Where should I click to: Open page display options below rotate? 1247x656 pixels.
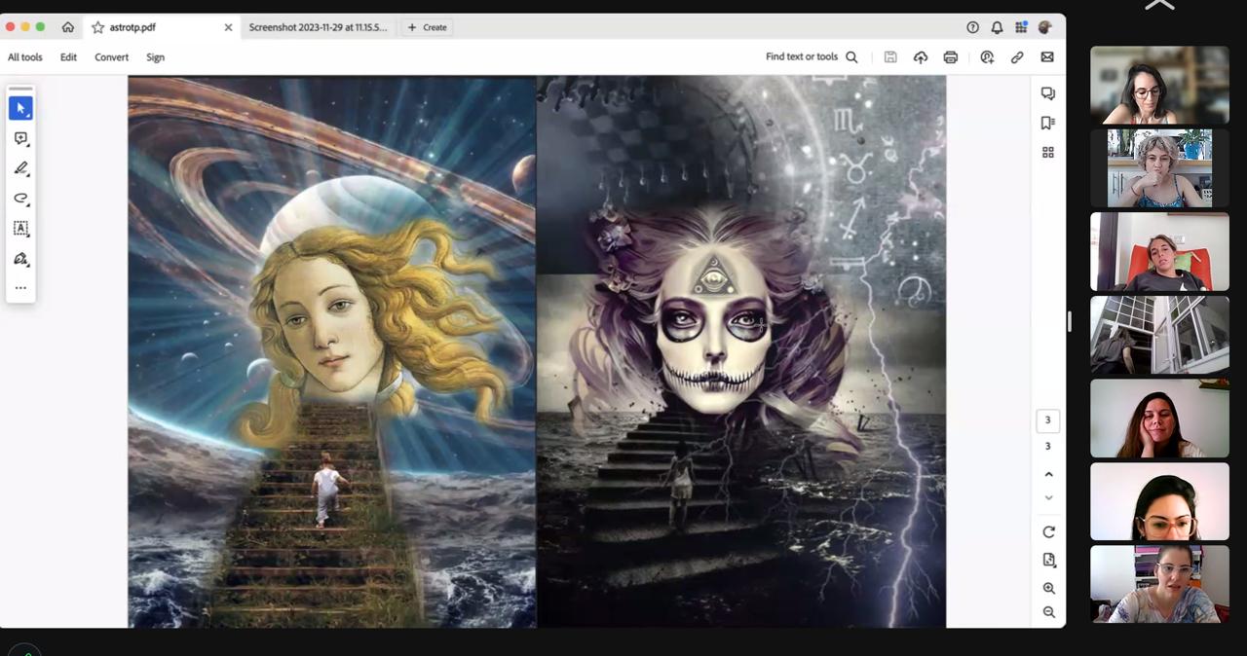1048,560
